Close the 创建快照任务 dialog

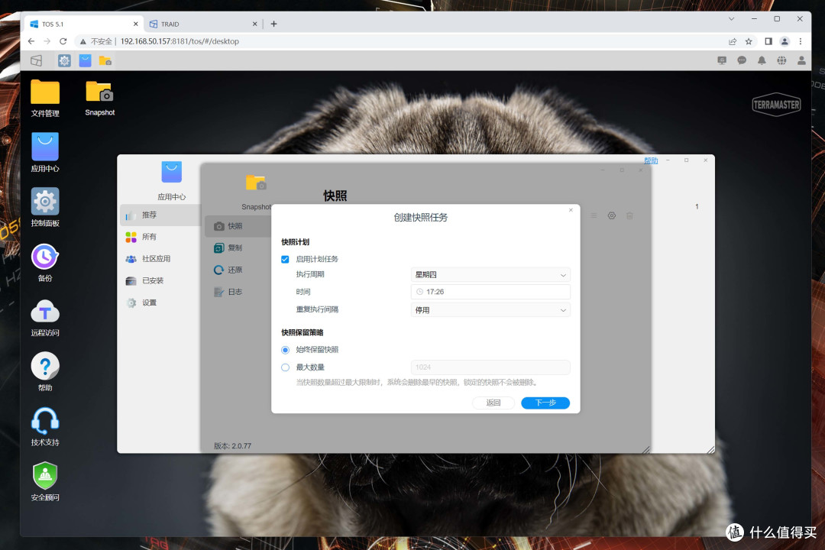(x=571, y=210)
